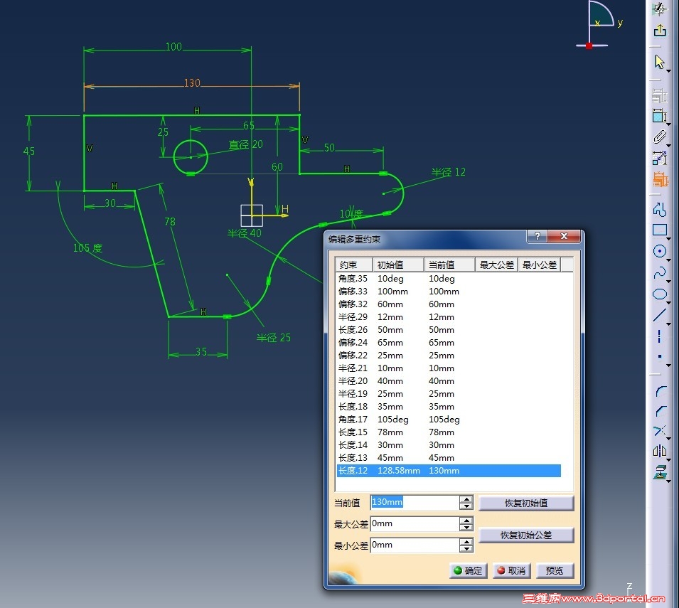
Task: Click the 初始值 column header
Action: 398,265
